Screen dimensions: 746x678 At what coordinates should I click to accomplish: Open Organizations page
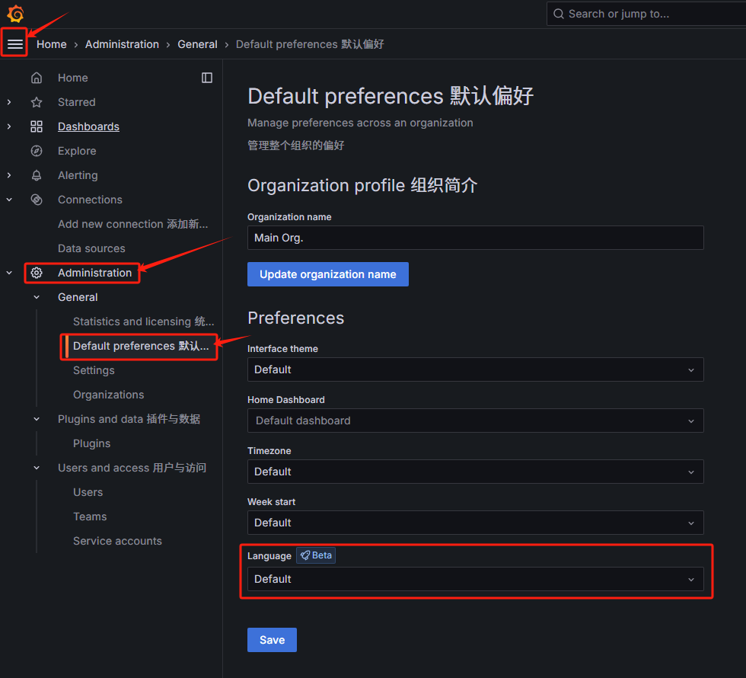click(x=108, y=395)
